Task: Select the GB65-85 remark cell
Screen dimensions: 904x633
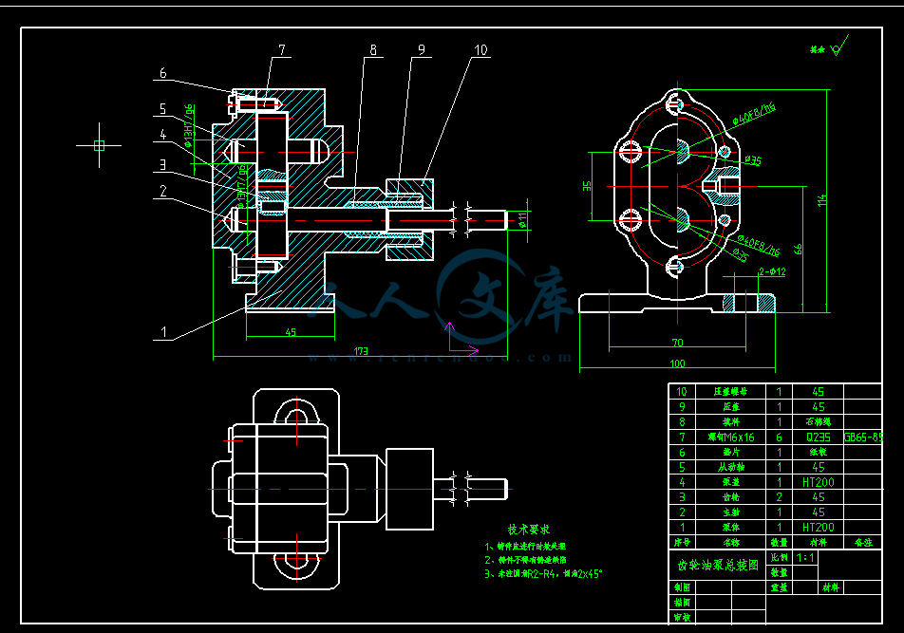Action: pos(862,437)
